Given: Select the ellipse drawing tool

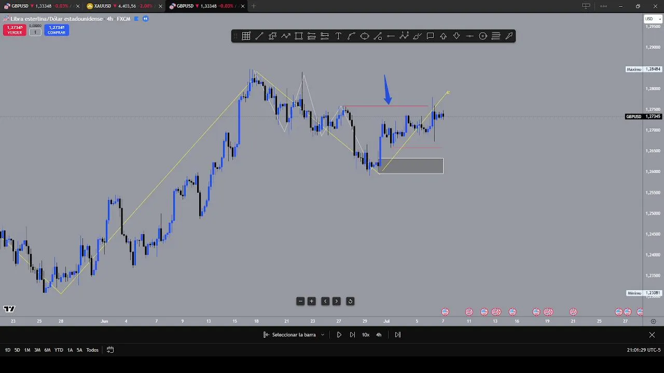Looking at the screenshot, I should click(x=365, y=36).
